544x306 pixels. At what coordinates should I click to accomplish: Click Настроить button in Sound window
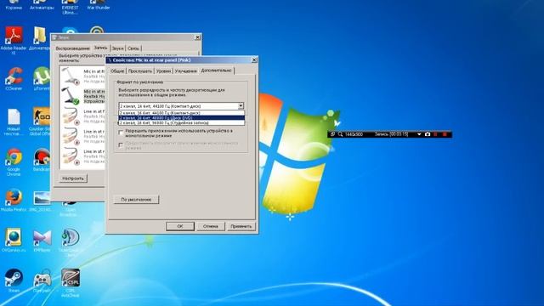pyautogui.click(x=73, y=178)
